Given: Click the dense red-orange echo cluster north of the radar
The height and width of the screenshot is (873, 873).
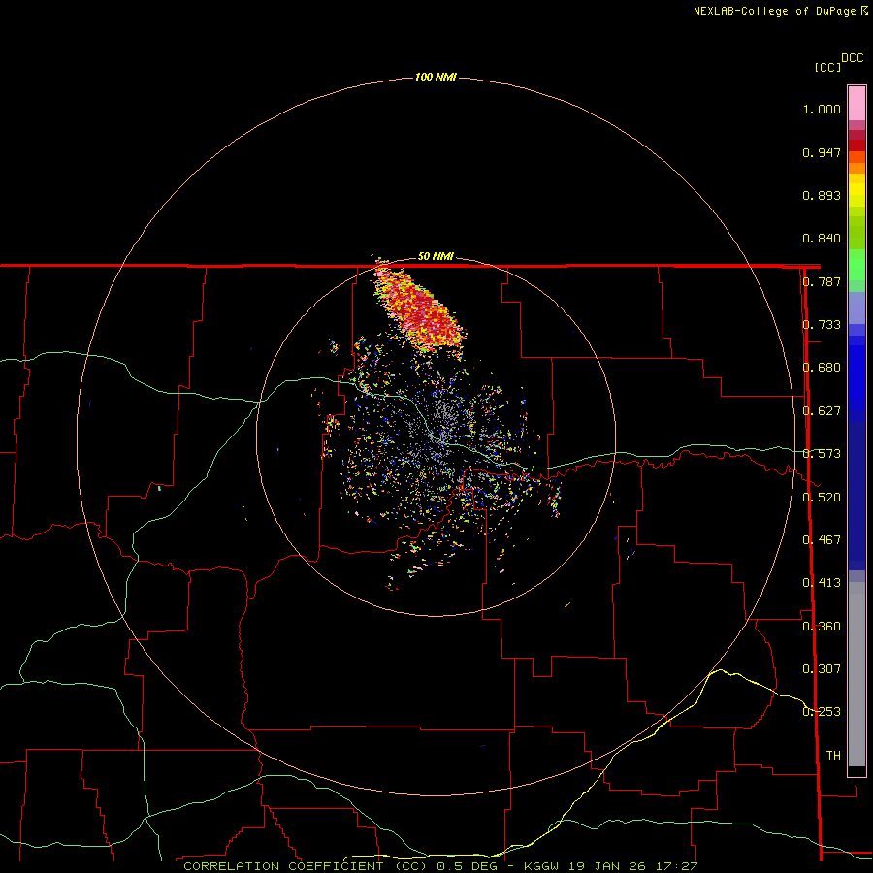Looking at the screenshot, I should [422, 309].
